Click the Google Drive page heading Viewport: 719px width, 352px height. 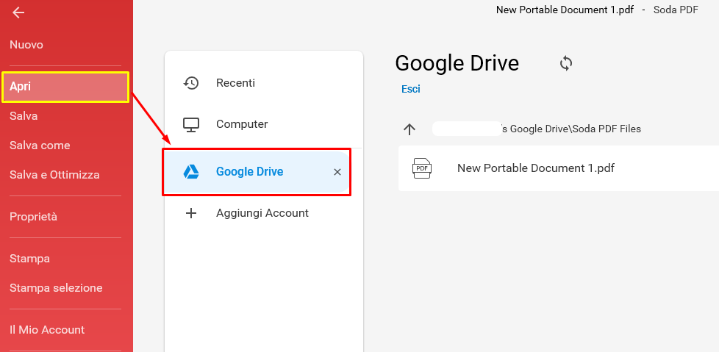(457, 63)
